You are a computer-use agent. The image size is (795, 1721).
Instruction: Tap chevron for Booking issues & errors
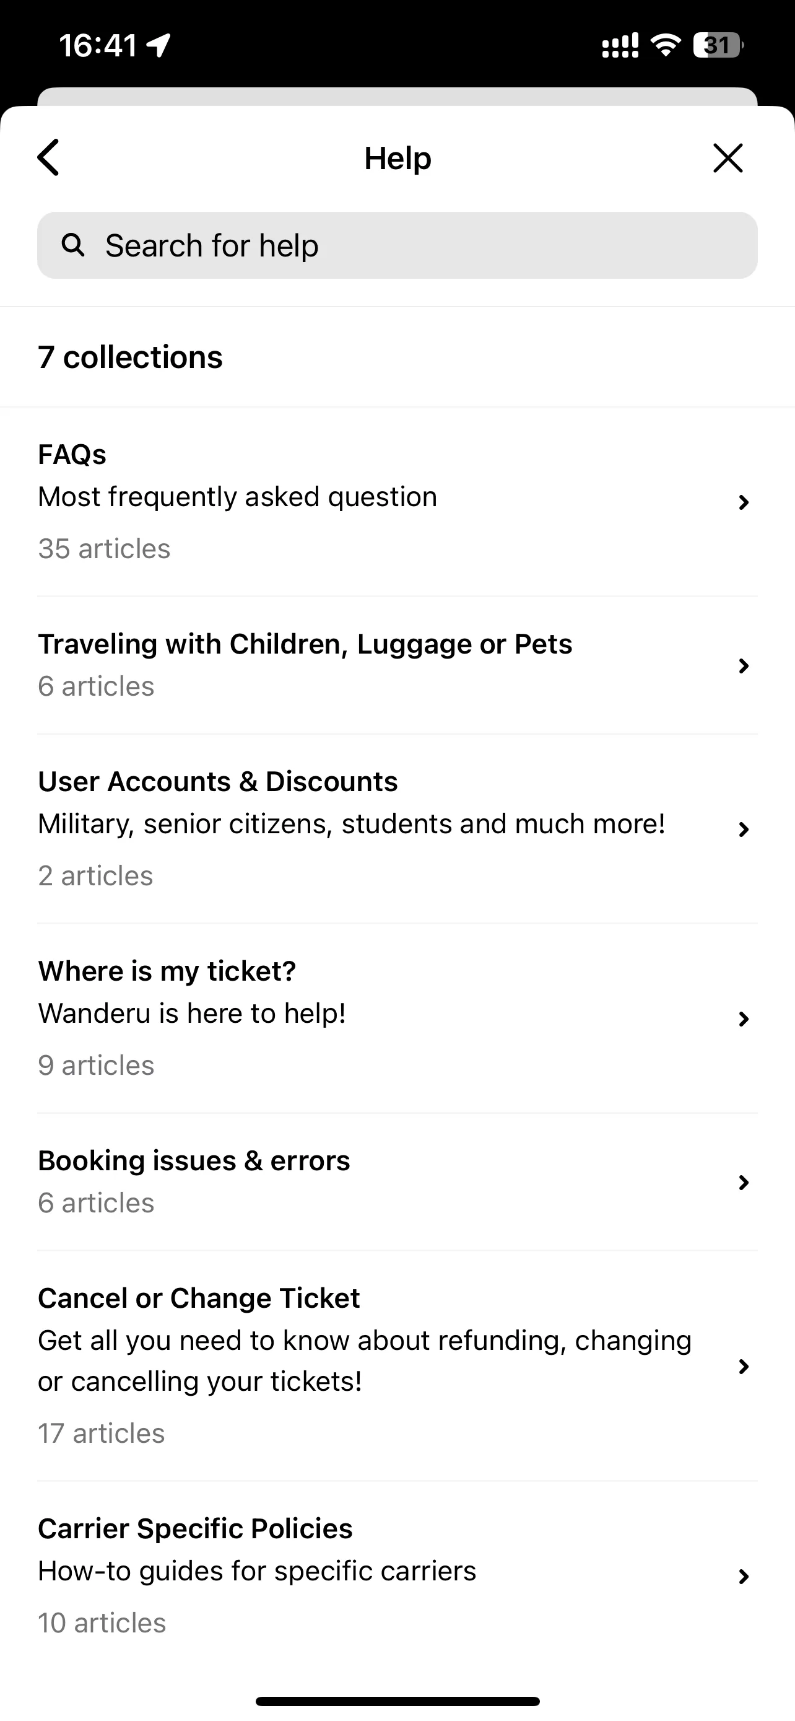[x=743, y=1183]
